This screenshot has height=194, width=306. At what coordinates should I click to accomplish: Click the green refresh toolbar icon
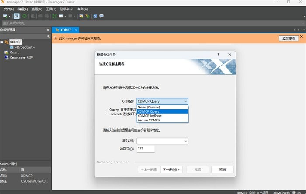[x=24, y=16]
